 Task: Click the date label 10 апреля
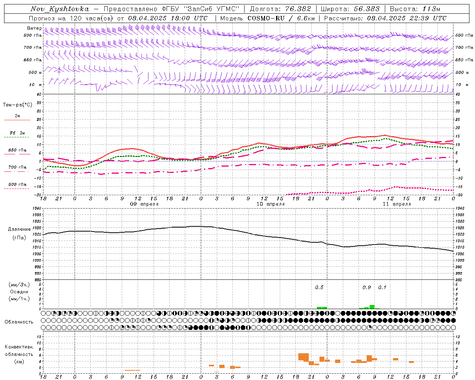(271, 204)
